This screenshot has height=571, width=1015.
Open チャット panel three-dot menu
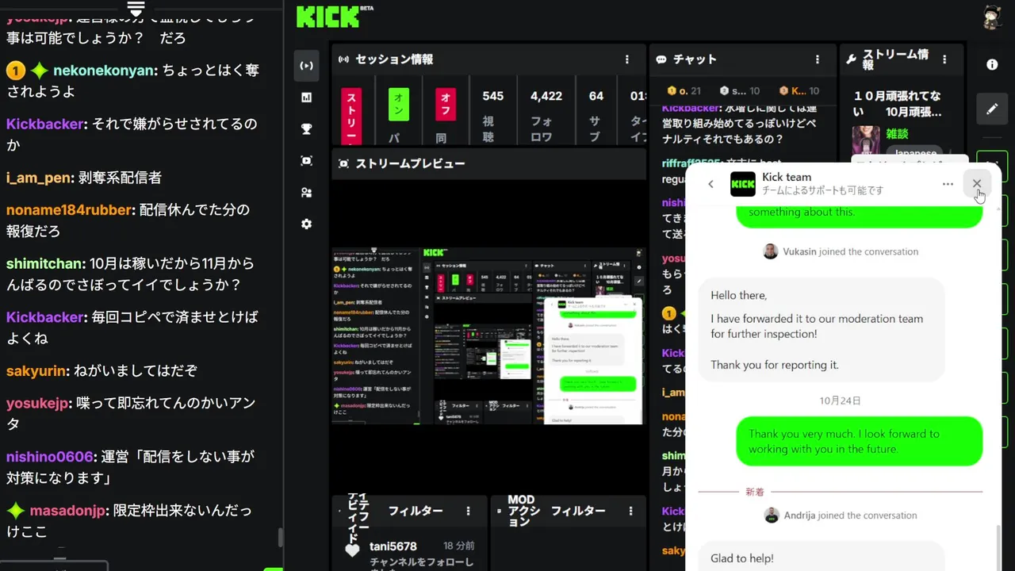pos(818,59)
